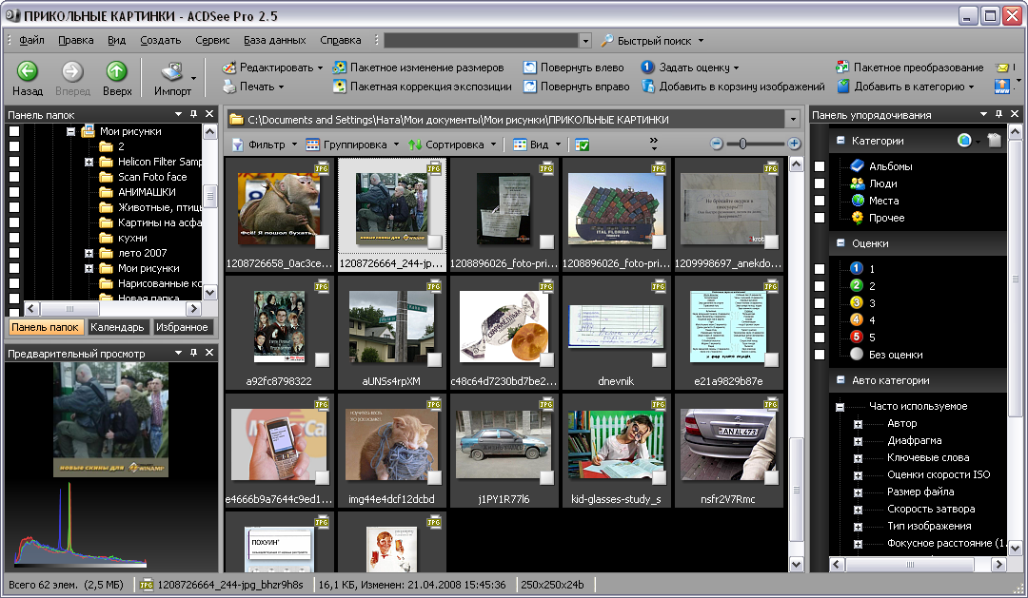Click the Вверх up-folder arrow icon

pyautogui.click(x=117, y=71)
